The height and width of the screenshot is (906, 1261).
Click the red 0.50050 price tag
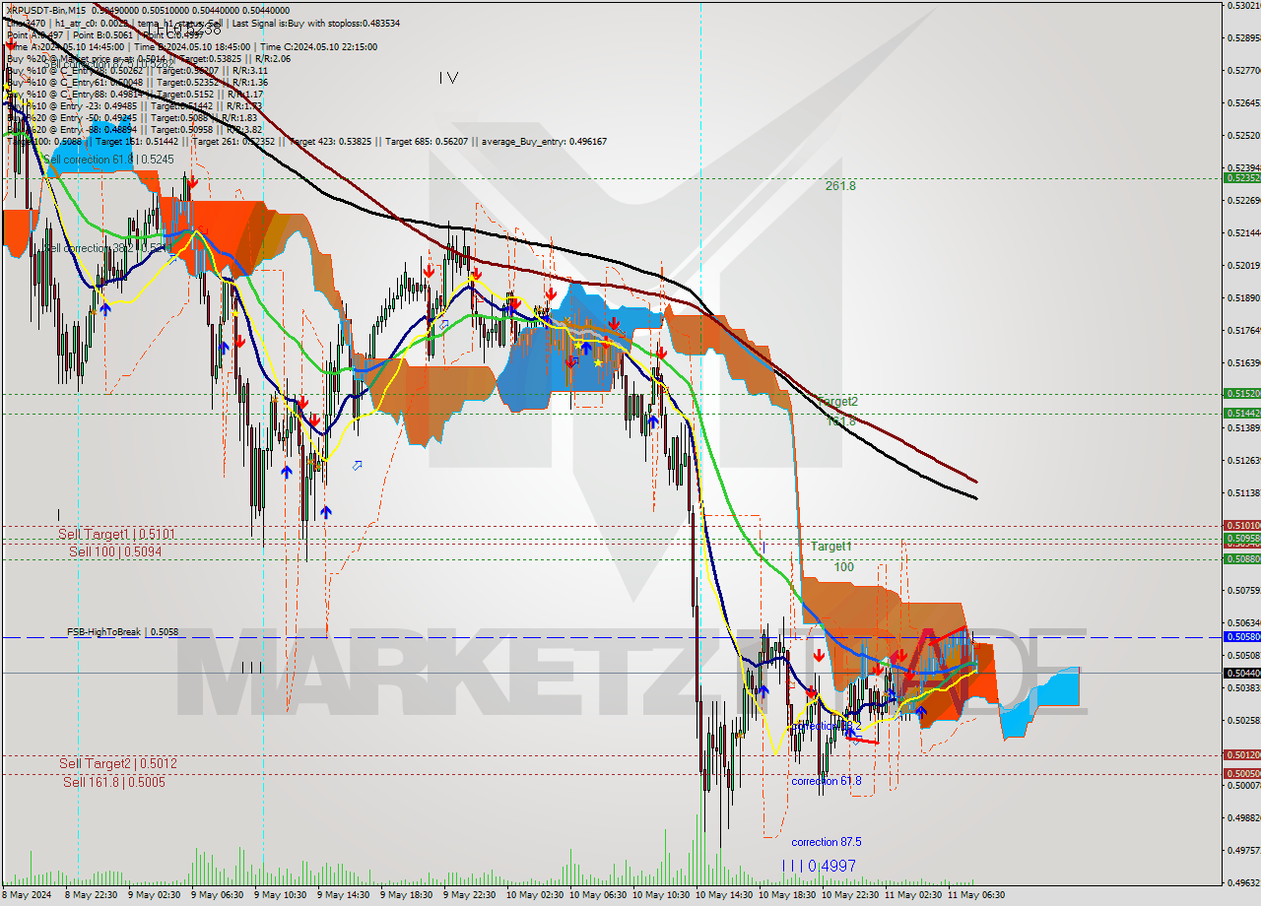coord(1241,774)
